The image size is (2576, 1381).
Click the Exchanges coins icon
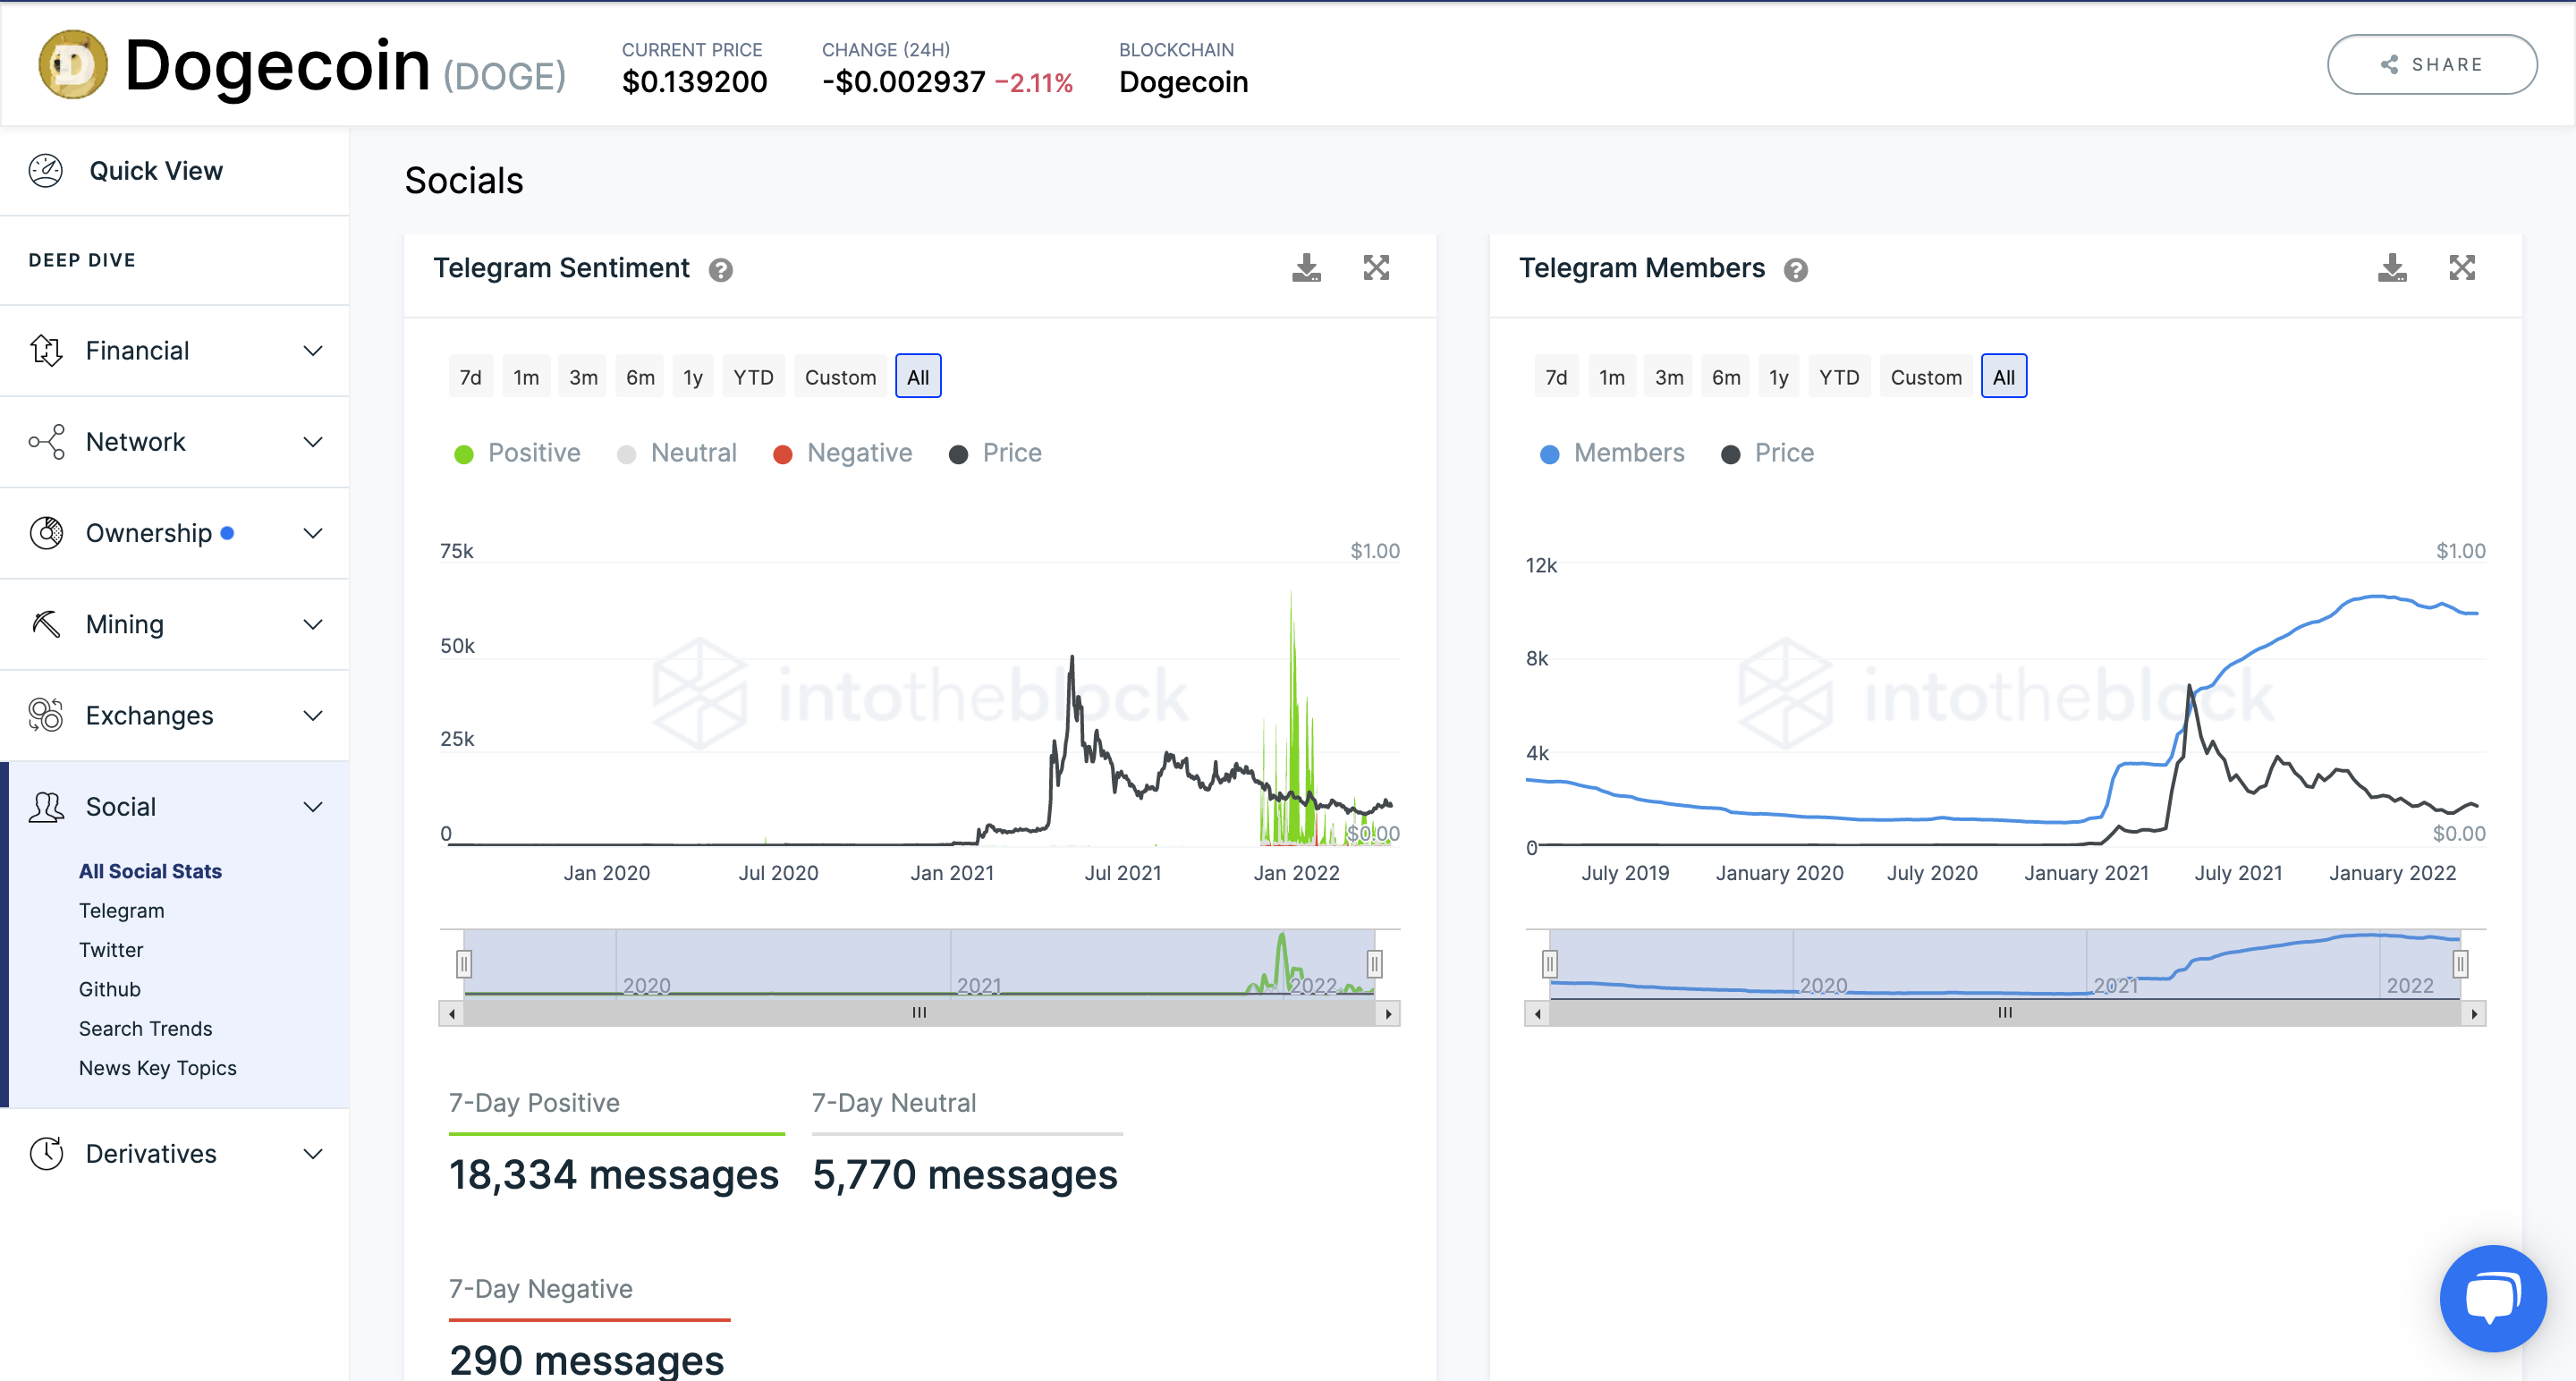46,715
